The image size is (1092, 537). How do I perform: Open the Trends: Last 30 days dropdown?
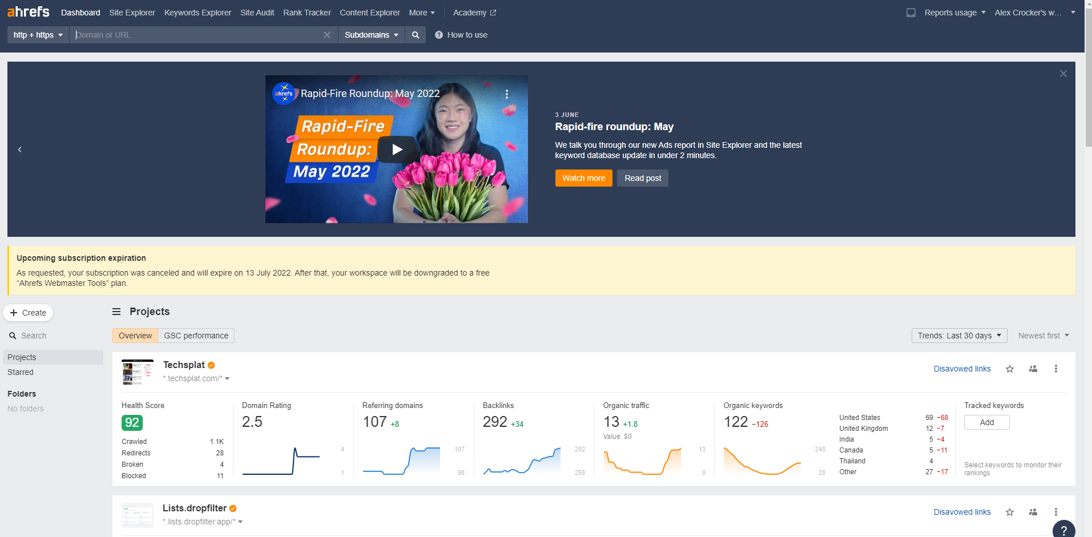(x=959, y=336)
